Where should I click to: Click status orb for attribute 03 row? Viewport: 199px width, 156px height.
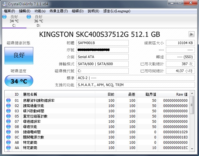click(8, 111)
